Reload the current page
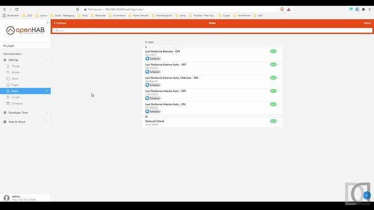The height and width of the screenshot is (210, 374). (17, 9)
